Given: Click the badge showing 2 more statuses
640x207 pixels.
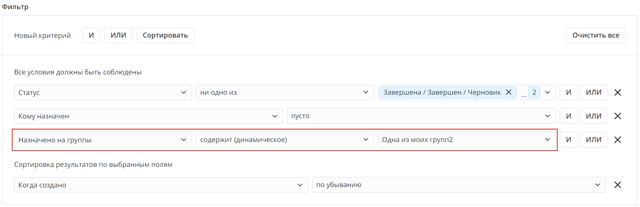Looking at the screenshot, I should click(x=534, y=92).
